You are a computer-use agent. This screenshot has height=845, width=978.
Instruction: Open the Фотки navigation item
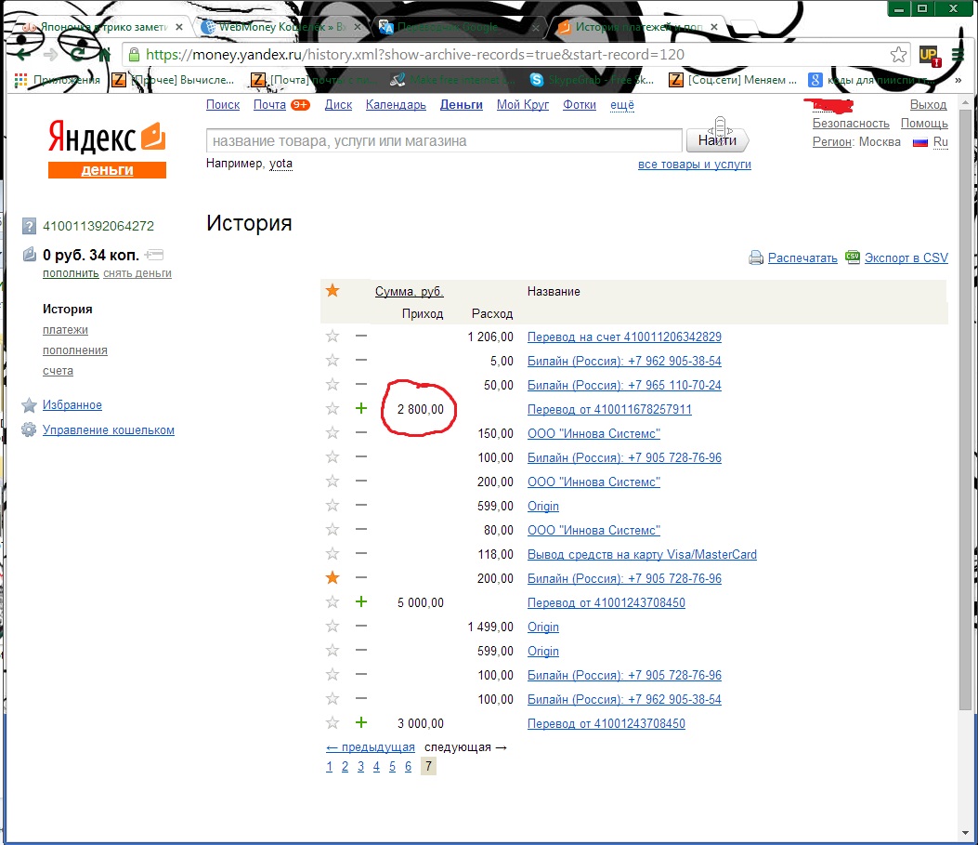[580, 105]
